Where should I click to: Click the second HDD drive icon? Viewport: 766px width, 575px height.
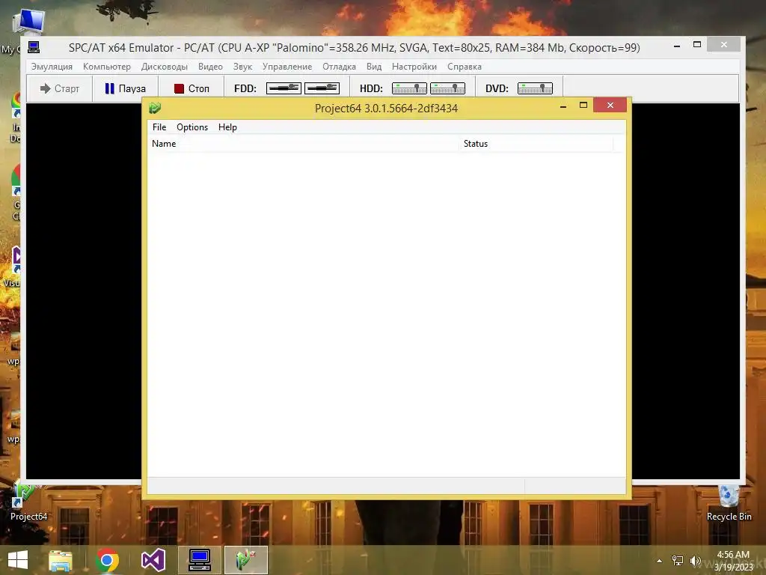tap(447, 88)
